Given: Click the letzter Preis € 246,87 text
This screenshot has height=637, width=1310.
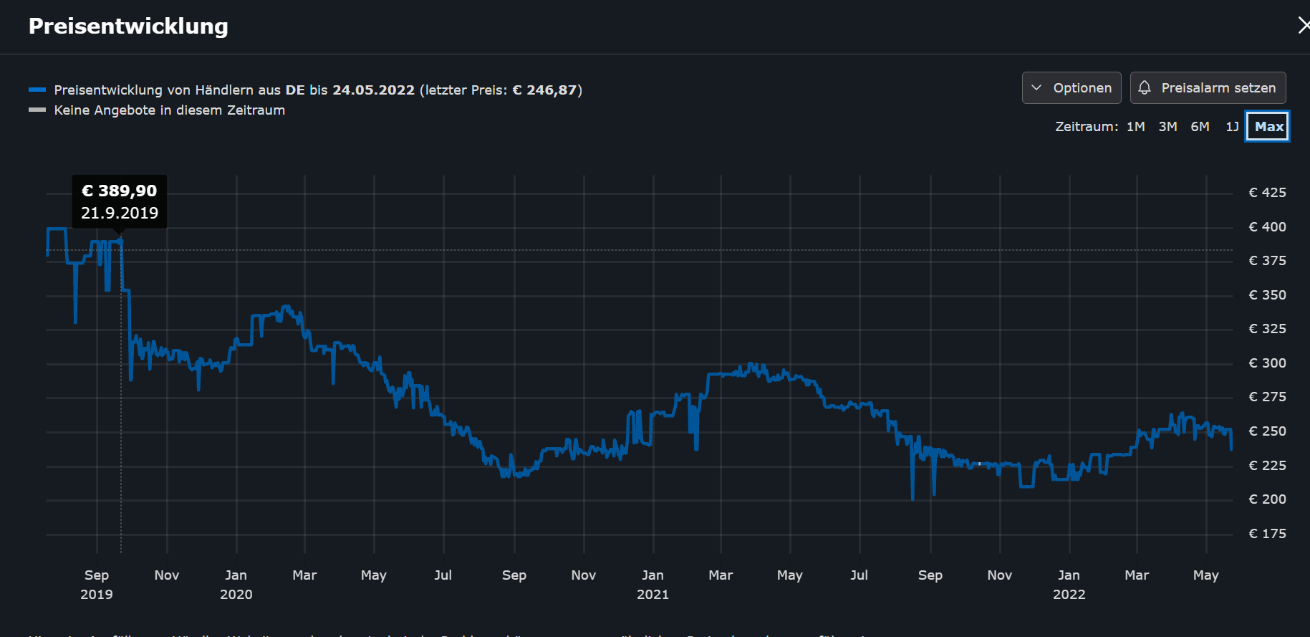Looking at the screenshot, I should 501,90.
